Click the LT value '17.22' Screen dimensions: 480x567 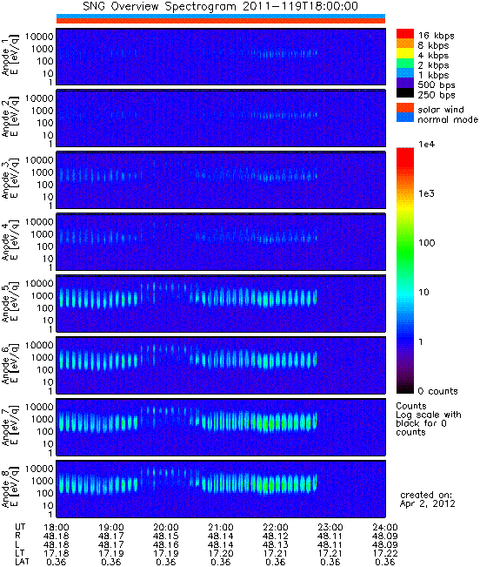(x=385, y=554)
